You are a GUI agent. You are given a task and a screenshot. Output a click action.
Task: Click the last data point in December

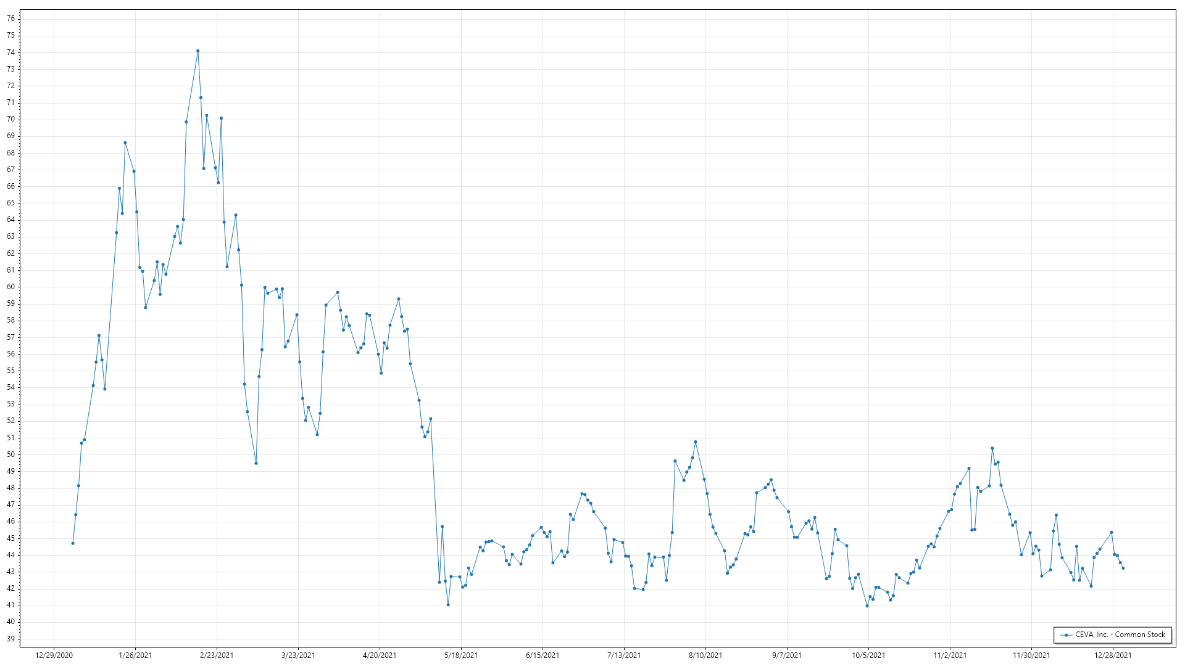coord(1123,568)
